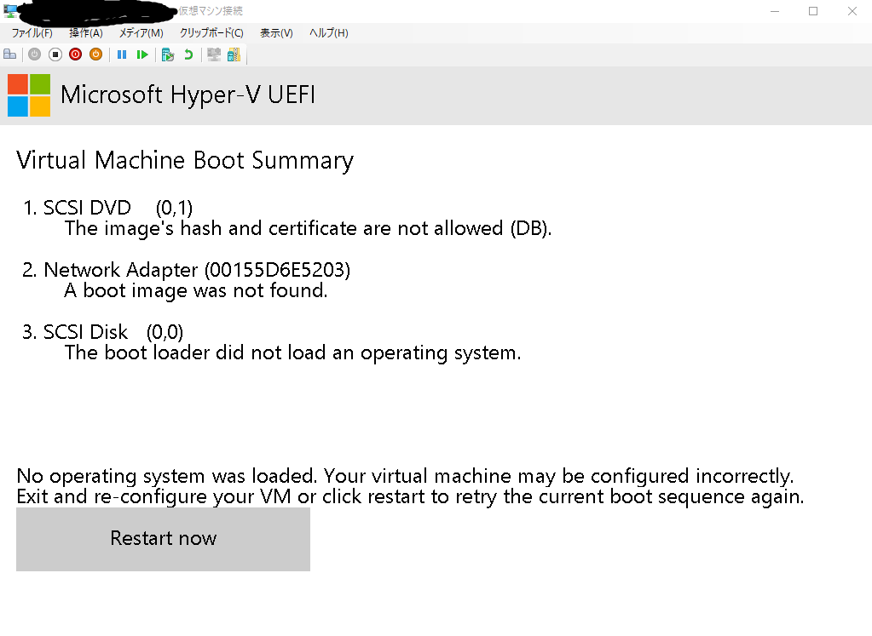Open the ファイル(F) menu
The width and height of the screenshot is (872, 636).
click(x=32, y=32)
